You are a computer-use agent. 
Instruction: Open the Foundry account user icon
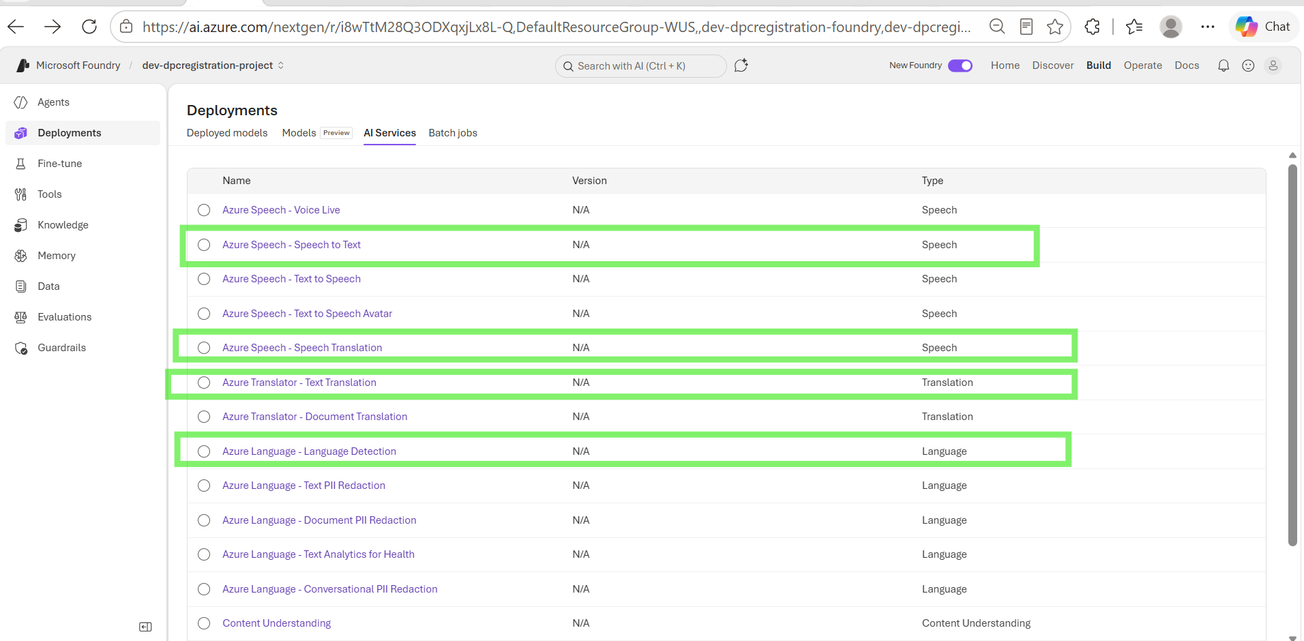click(1273, 65)
